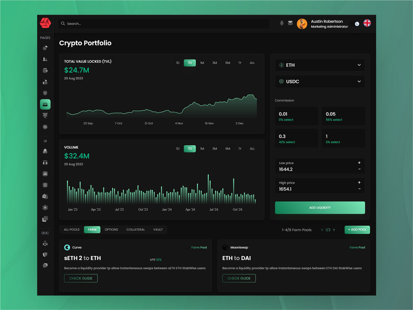The image size is (413, 310).
Task: Open the notification bell icon
Action: [282, 23]
